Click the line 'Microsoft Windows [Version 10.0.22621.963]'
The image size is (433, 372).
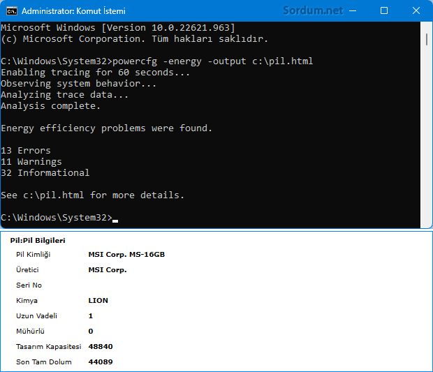[118, 28]
